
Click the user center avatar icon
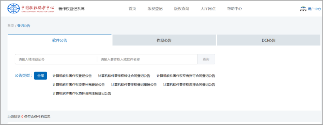point(303,9)
